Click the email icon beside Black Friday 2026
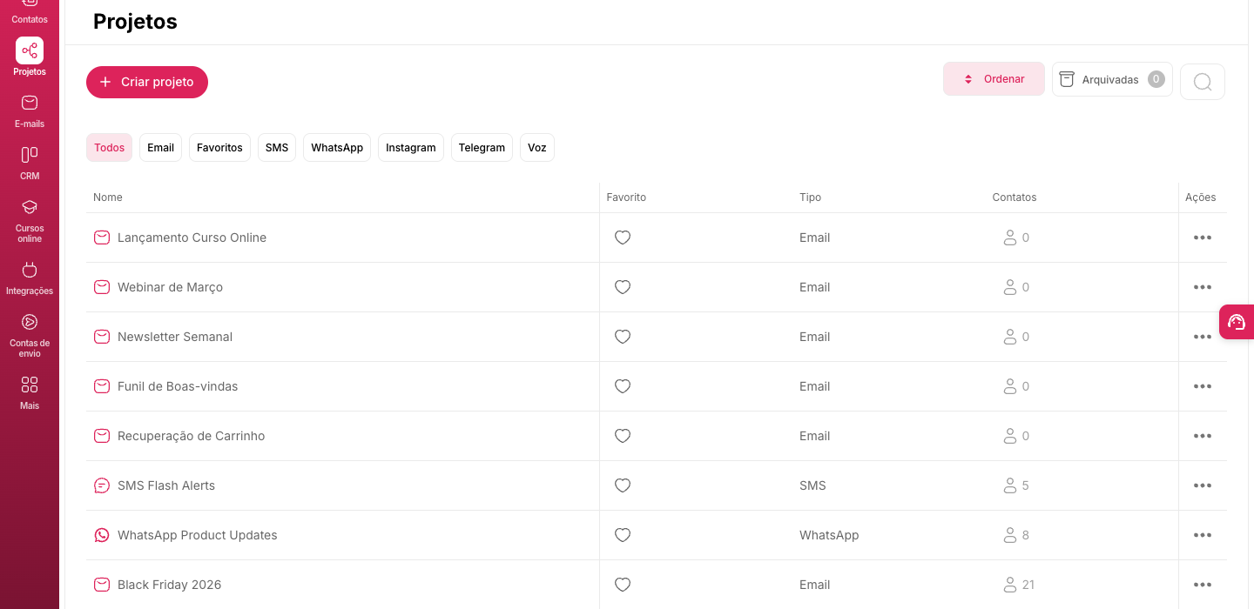1254x609 pixels. pyautogui.click(x=102, y=585)
